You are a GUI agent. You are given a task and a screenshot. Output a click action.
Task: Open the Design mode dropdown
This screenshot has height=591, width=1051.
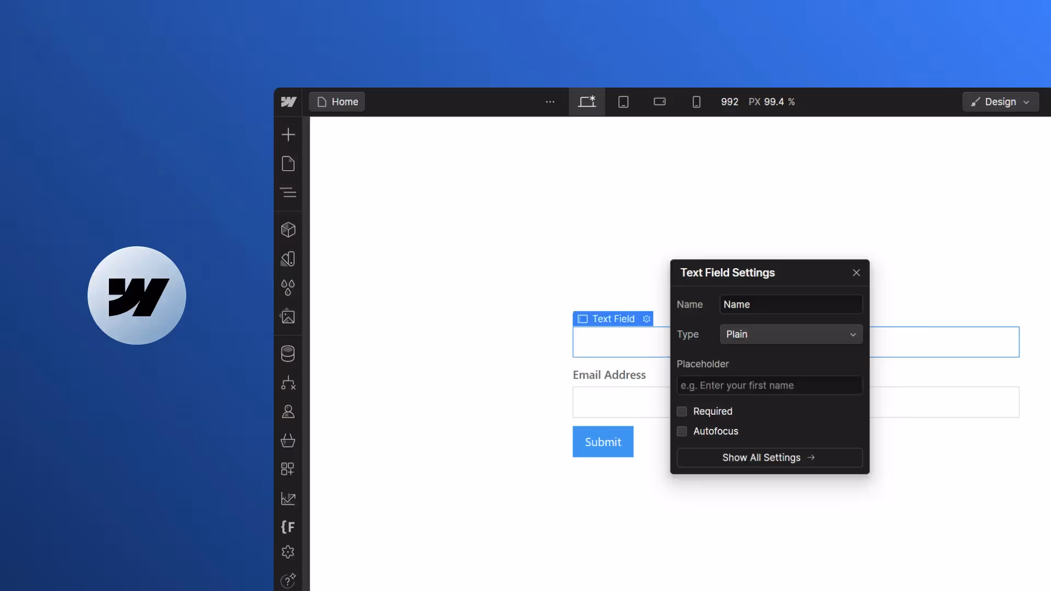coord(1000,102)
